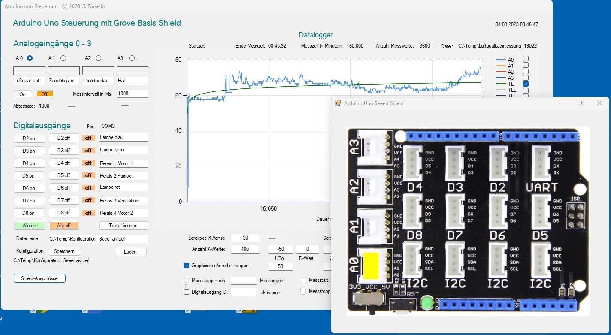Save configuration with 'Speichern' button

(64, 251)
